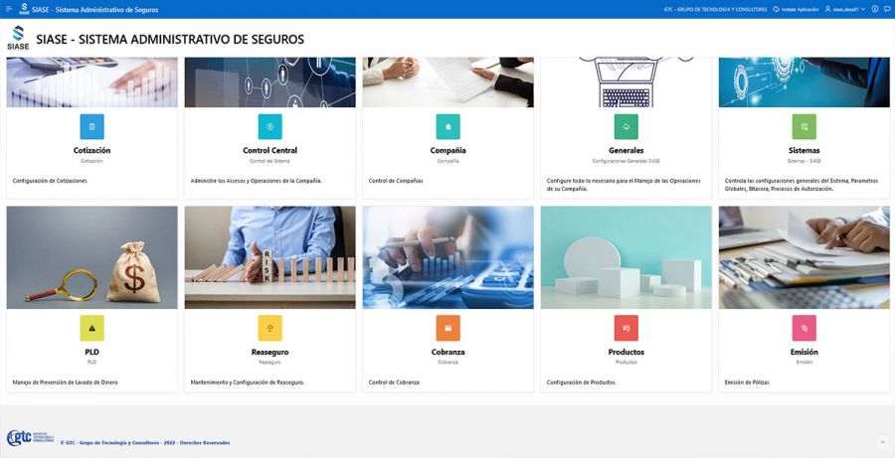Image resolution: width=895 pixels, height=458 pixels.
Task: Click the Reaseguro card title
Action: [269, 352]
